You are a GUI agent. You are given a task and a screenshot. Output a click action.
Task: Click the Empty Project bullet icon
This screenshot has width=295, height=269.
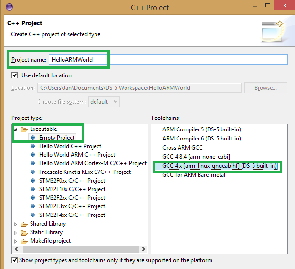[33, 138]
